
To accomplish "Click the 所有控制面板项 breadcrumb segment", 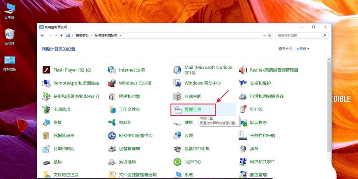I will coord(106,35).
